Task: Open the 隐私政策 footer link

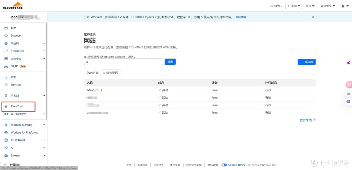Action: (x=213, y=165)
